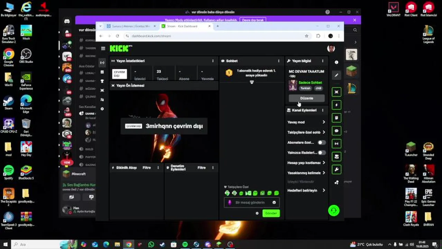Open Yayın İstatistikleri panel options menu

pos(213,61)
